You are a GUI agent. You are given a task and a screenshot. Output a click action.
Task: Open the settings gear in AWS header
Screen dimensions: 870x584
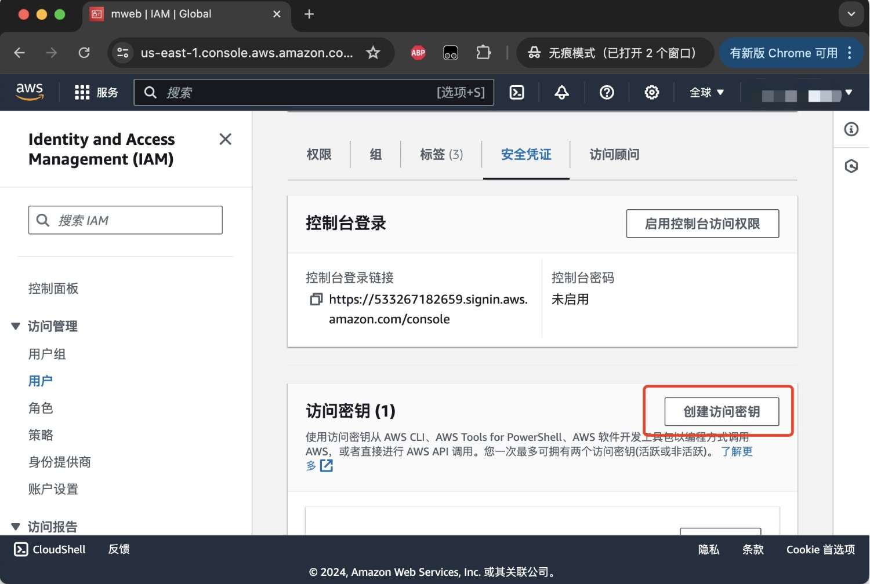[652, 92]
